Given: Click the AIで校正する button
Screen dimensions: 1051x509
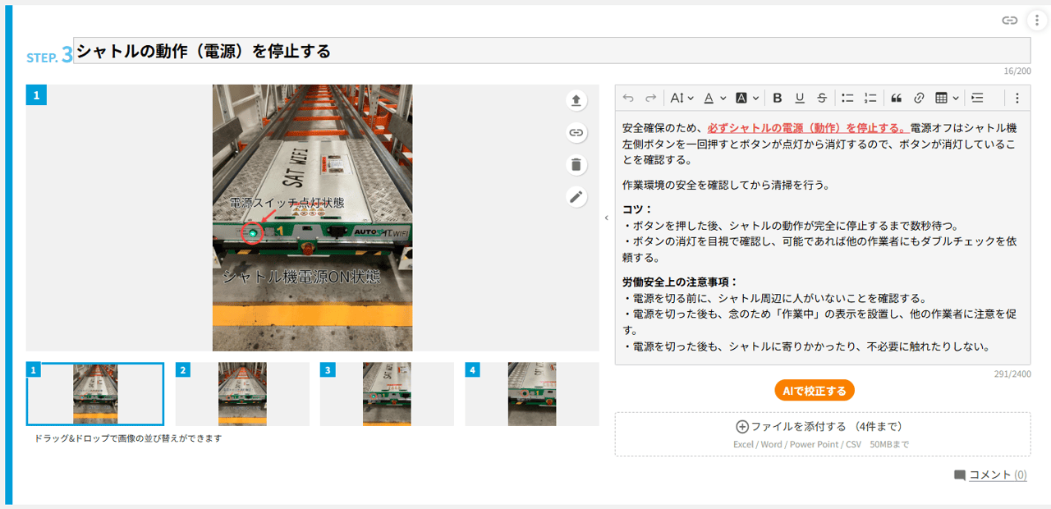Looking at the screenshot, I should (815, 391).
